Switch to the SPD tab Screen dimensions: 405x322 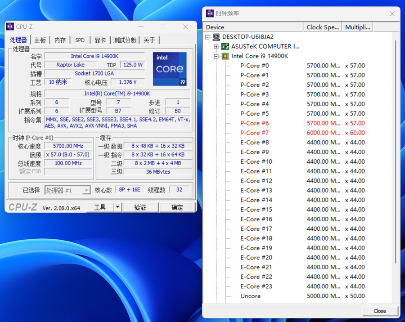point(80,40)
